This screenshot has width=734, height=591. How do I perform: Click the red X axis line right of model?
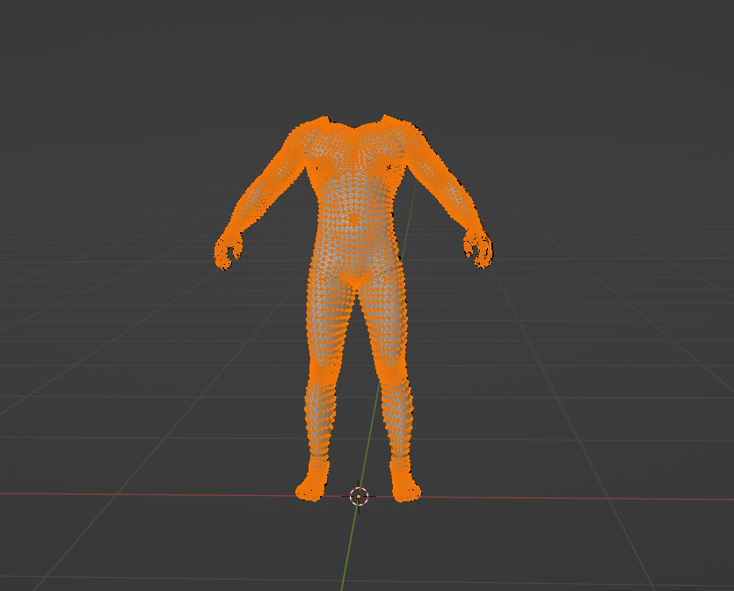coord(571,498)
